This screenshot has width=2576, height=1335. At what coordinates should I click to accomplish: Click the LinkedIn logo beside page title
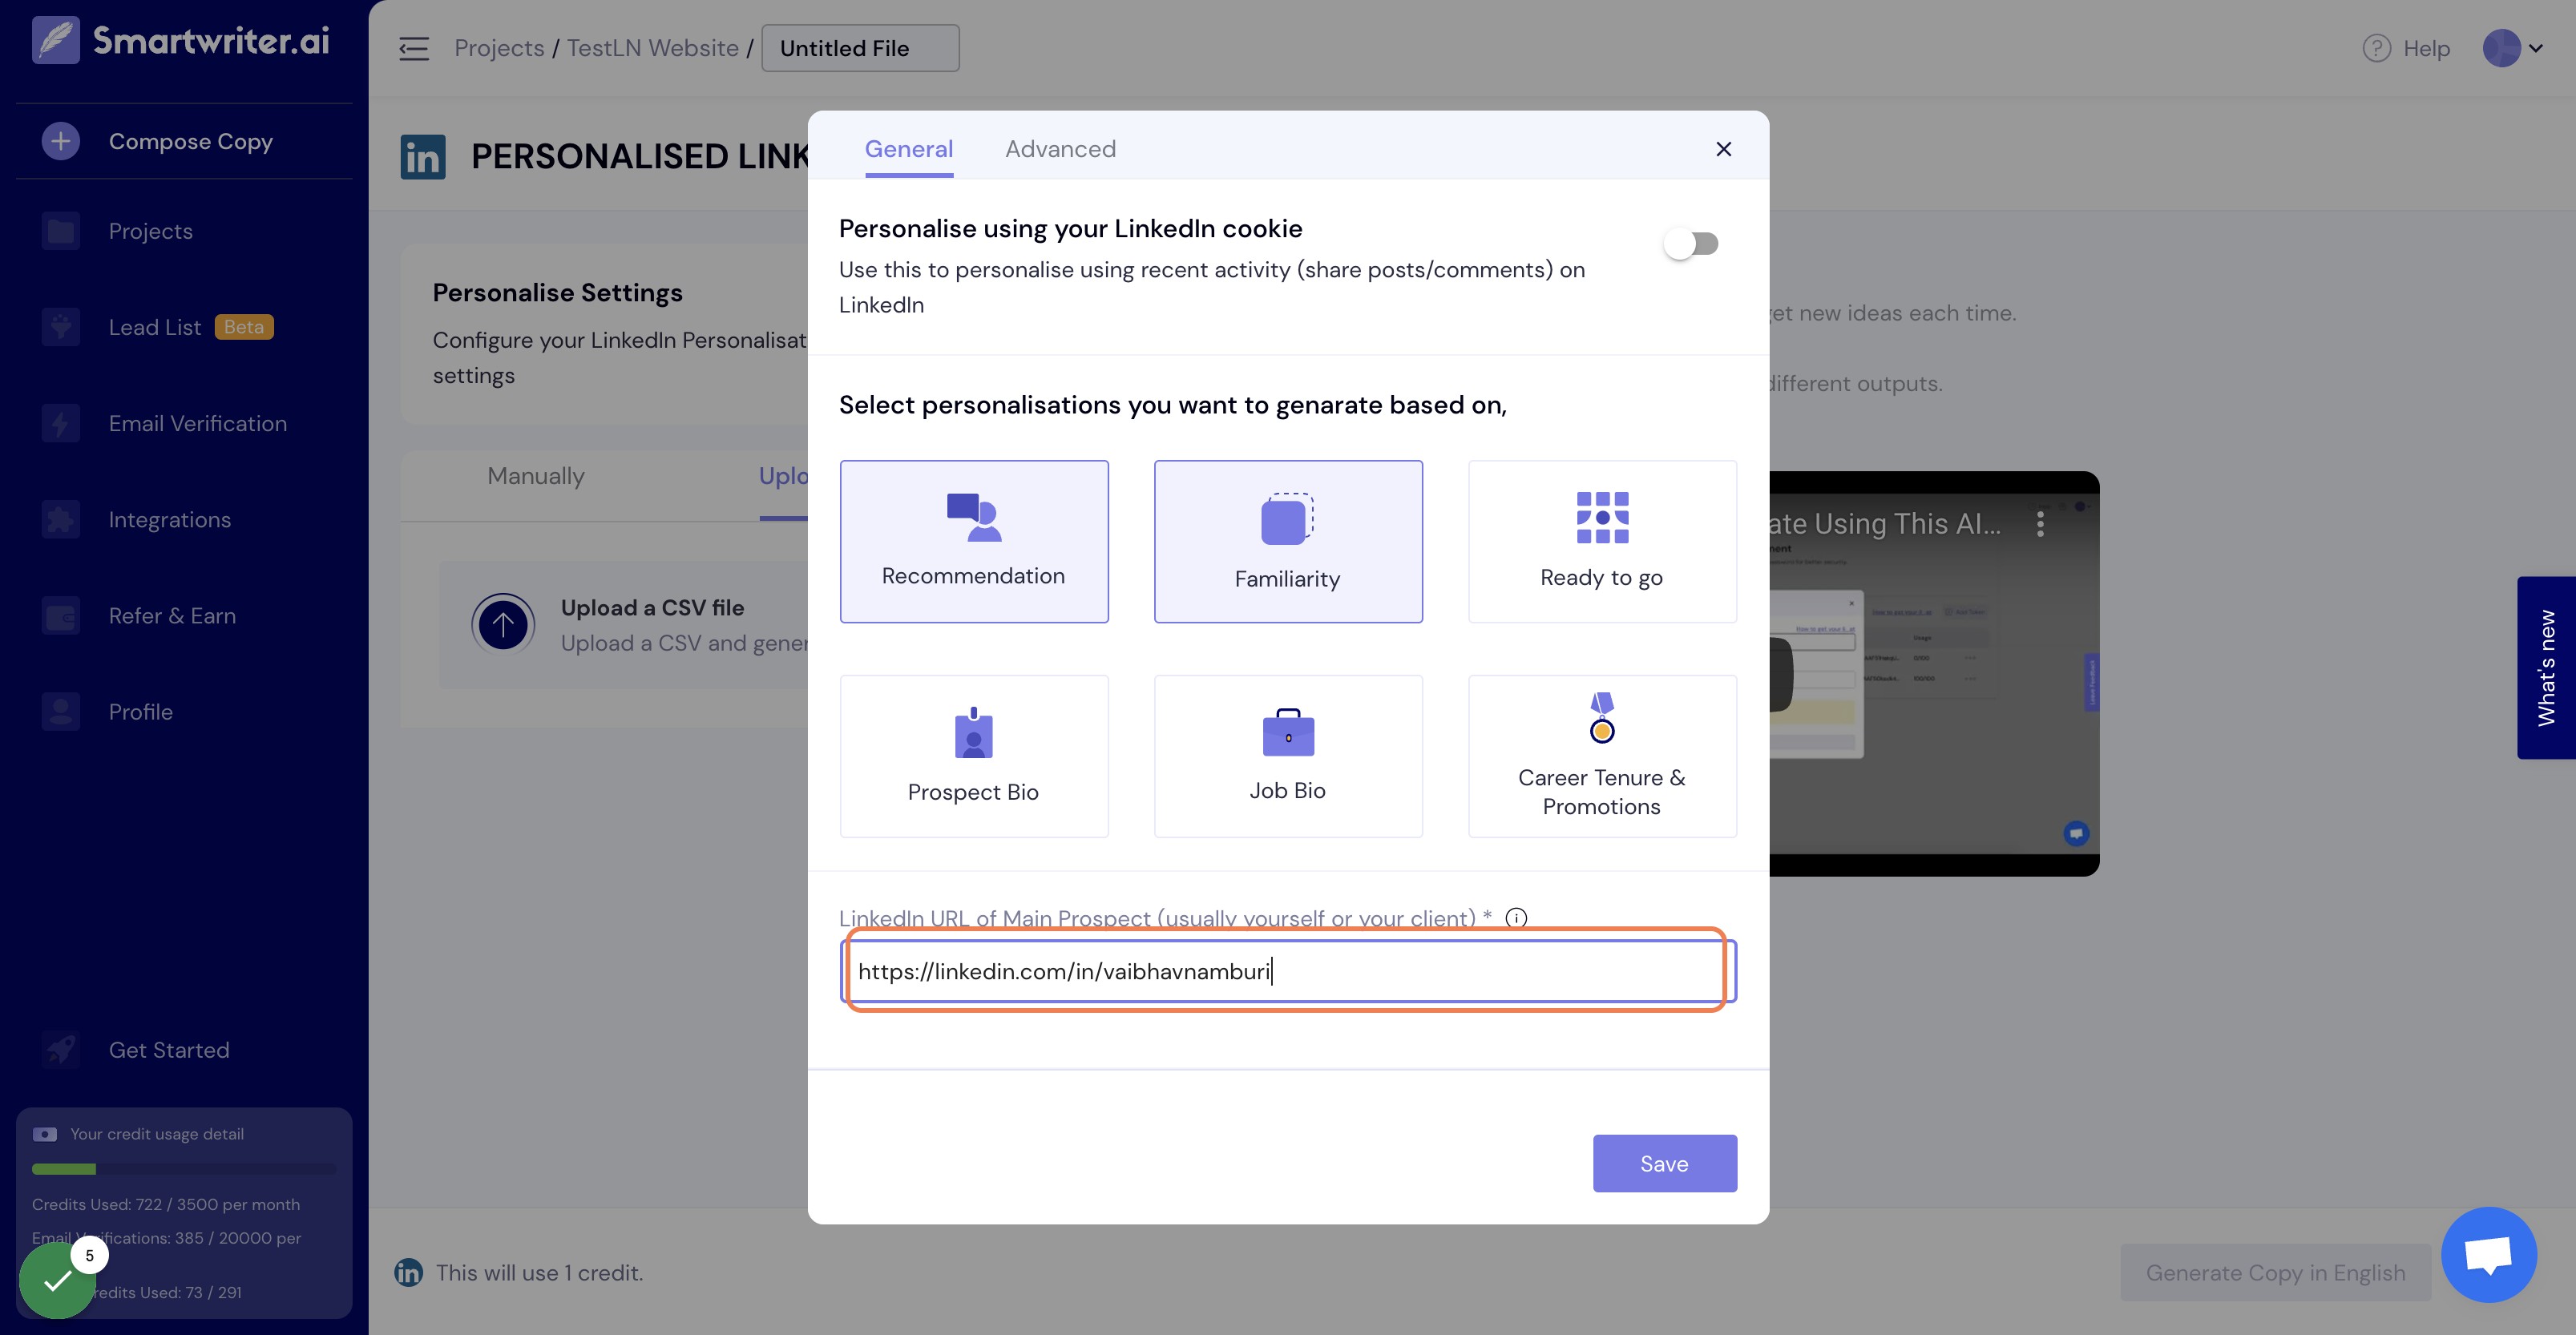(423, 157)
